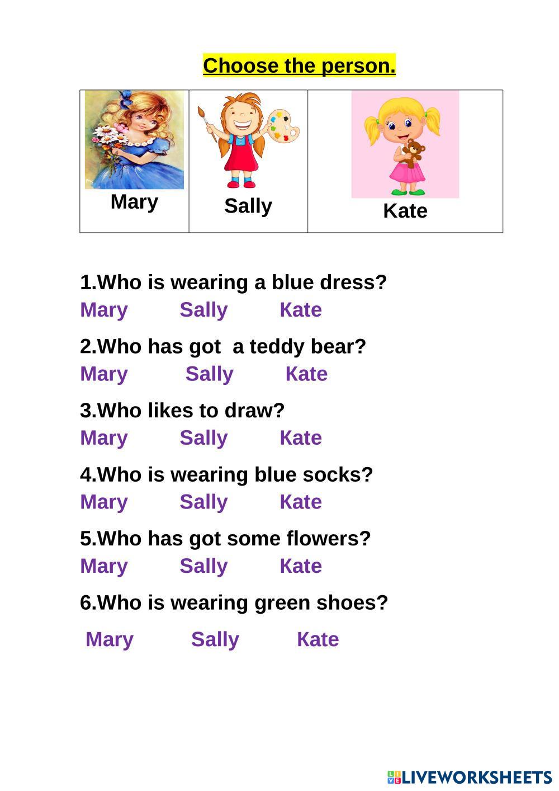
Task: Click Sally's picture holding a paintbrush
Action: (x=248, y=141)
